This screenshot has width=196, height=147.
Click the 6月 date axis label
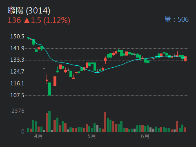[145, 136]
